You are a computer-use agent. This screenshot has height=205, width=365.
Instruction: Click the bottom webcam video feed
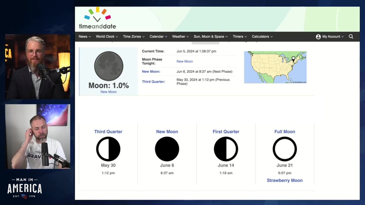(38, 136)
